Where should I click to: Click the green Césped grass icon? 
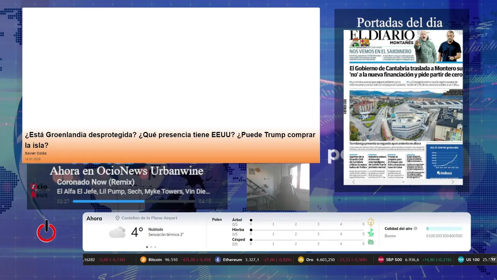click(371, 242)
